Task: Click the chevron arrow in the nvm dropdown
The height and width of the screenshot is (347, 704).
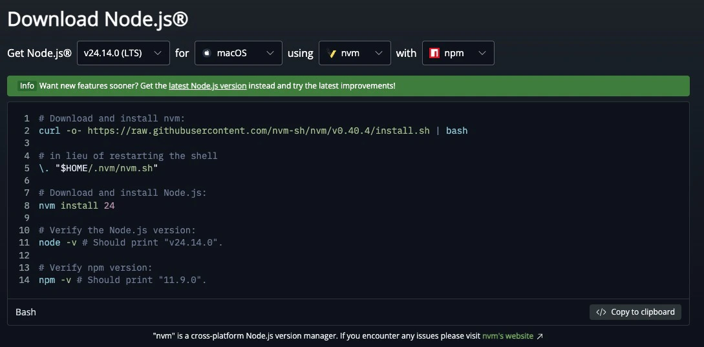Action: (379, 53)
